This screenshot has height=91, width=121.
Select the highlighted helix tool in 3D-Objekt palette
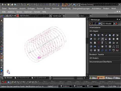click(x=102, y=39)
